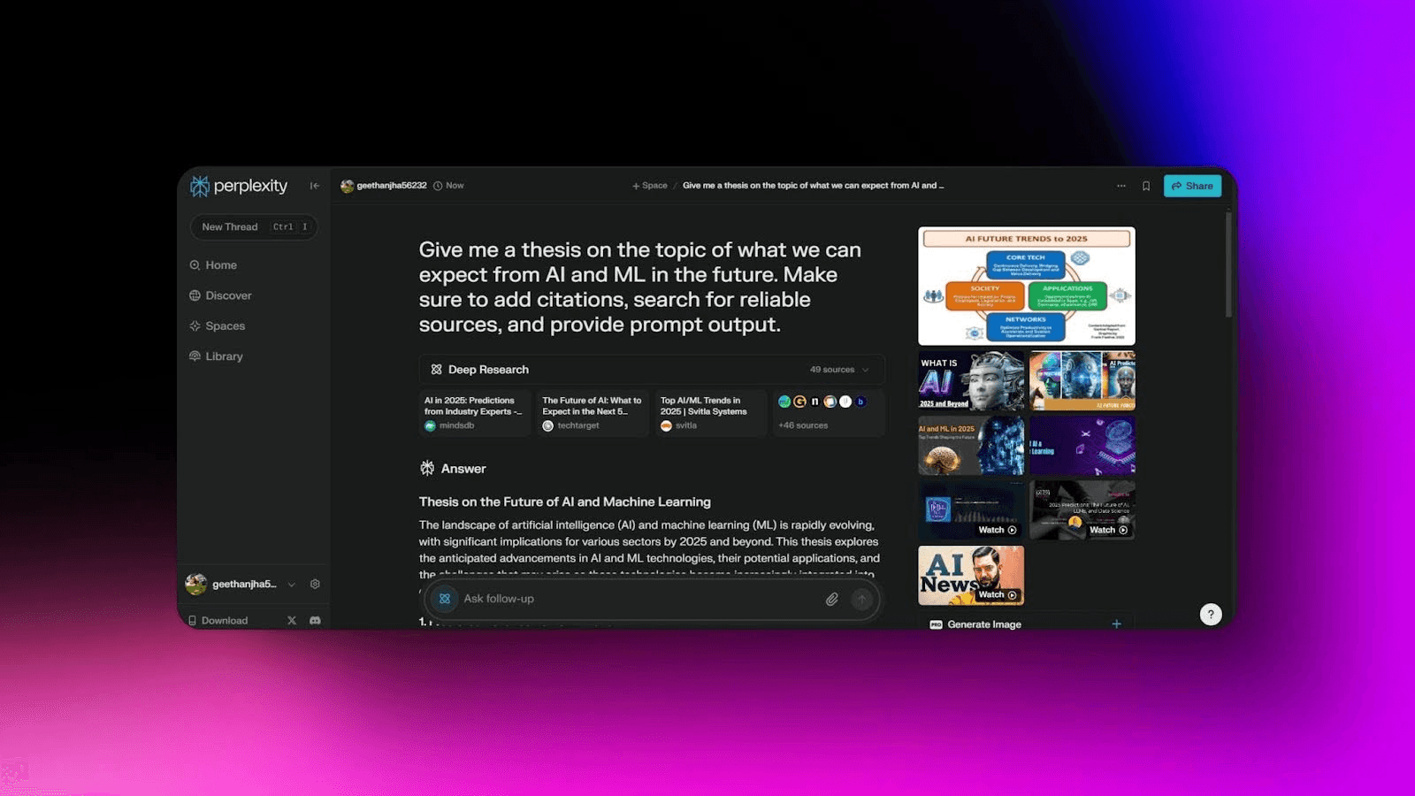Start a New Thread
This screenshot has width=1415, height=796.
click(254, 227)
